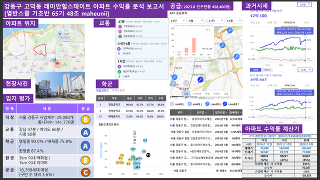The width and height of the screenshot is (320, 180).
Task: Click the gray 100세대 legend marker icon
Action: [x=172, y=104]
